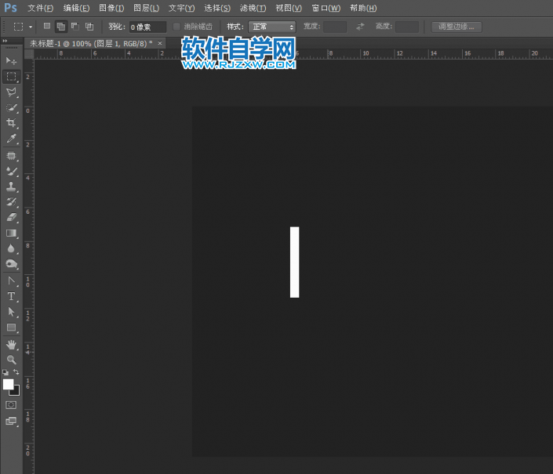Choose Intersect with selection mode
Image resolution: width=553 pixels, height=474 pixels.
tap(89, 26)
